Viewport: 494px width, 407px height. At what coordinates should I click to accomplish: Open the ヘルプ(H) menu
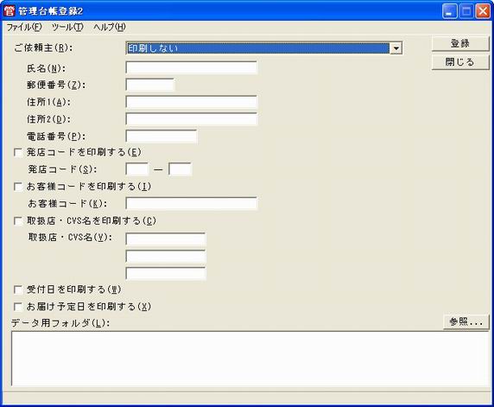pyautogui.click(x=110, y=27)
